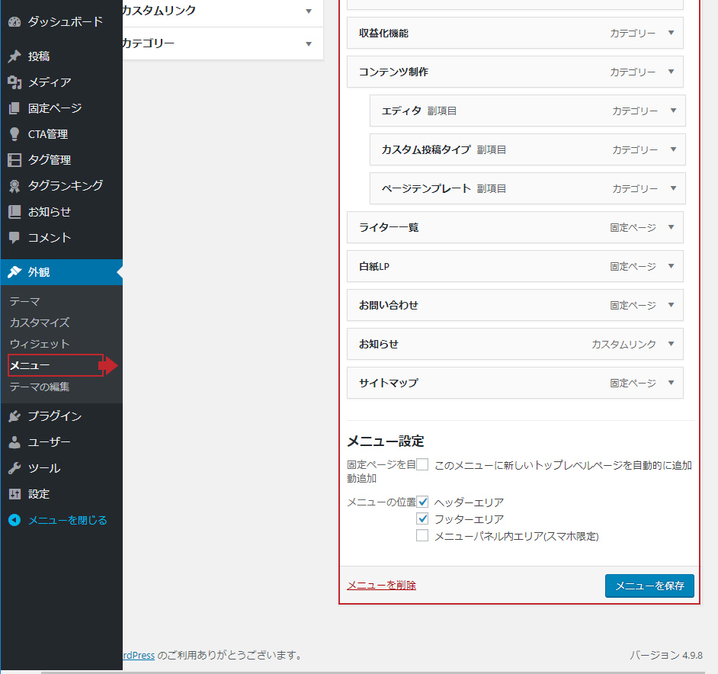
Task: Open the カスタマイズ submenu item
Action: point(40,323)
